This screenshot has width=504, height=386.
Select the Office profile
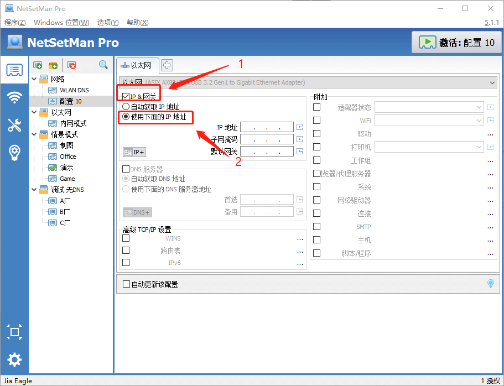68,157
